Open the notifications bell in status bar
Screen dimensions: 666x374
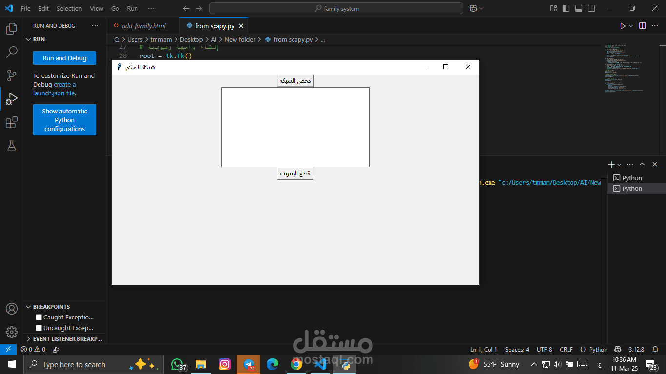coord(655,349)
